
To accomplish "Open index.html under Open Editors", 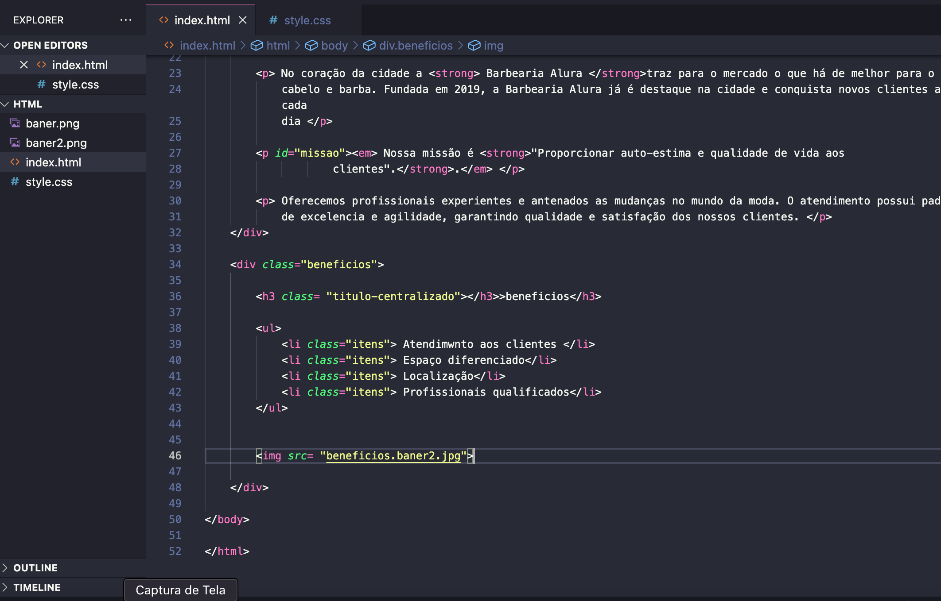I will point(80,65).
